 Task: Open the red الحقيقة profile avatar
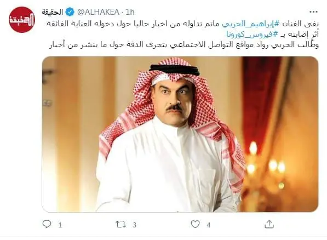point(22,20)
